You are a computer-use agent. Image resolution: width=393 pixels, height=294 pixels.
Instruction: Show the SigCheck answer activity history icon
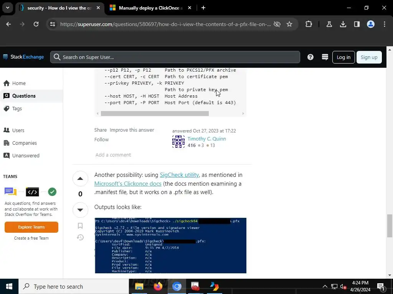pos(80,237)
